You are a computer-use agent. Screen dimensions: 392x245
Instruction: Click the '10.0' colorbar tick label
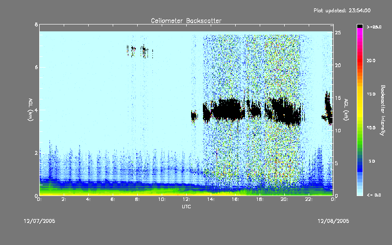(x=371, y=127)
